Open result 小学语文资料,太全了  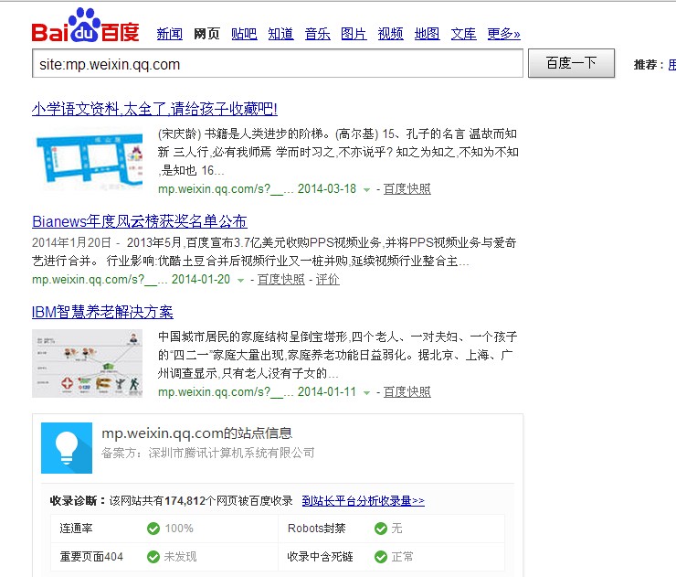coord(154,109)
